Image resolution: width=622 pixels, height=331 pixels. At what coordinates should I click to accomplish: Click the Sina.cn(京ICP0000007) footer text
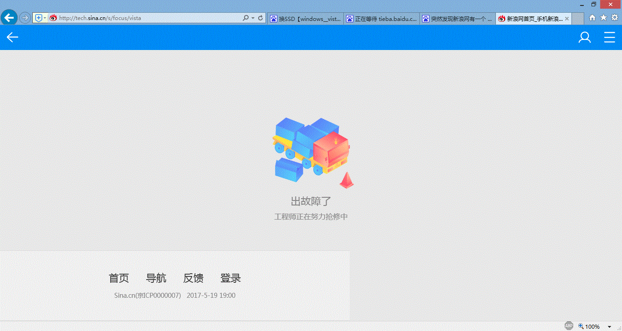pos(148,296)
